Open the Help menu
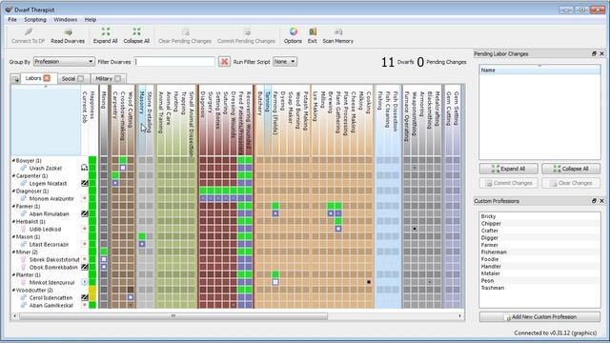 pyautogui.click(x=91, y=19)
